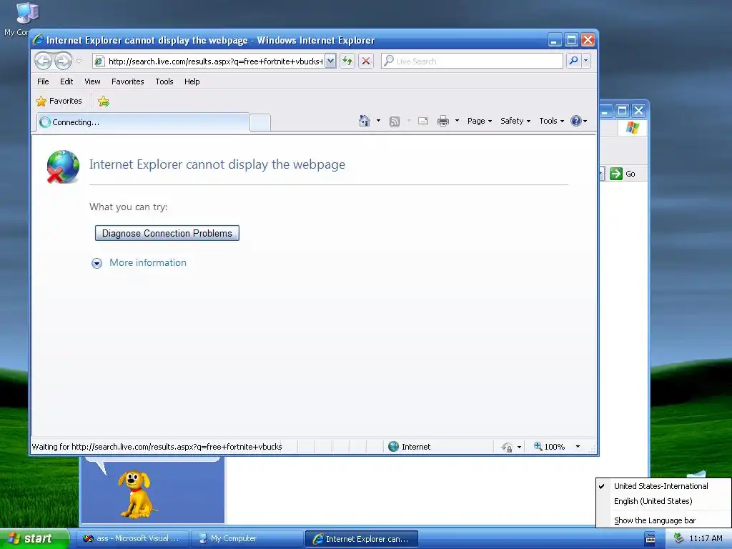Switch to My Computer taskbar item
732x549 pixels.
pyautogui.click(x=247, y=539)
